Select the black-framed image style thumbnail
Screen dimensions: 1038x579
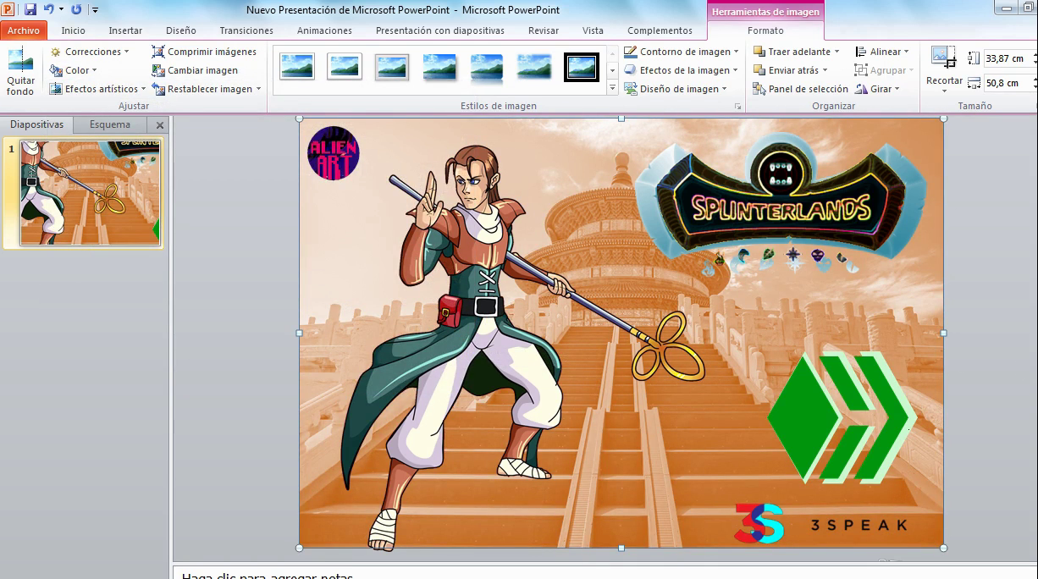click(x=582, y=66)
